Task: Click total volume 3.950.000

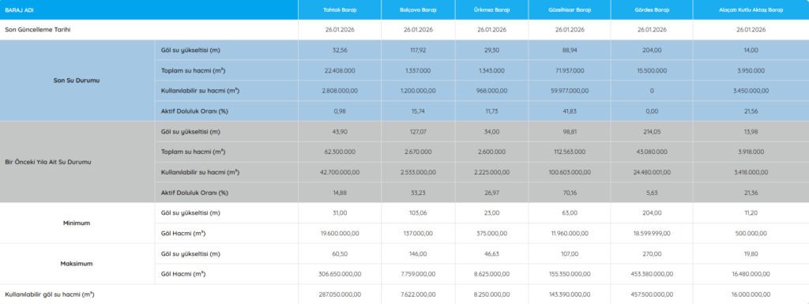Action: click(751, 70)
